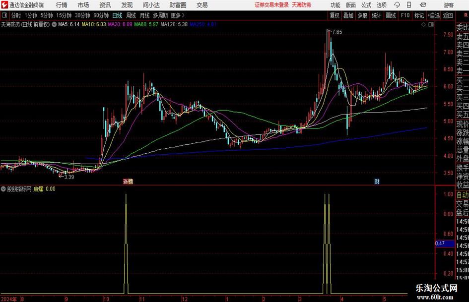Click the 2024年 date label on time axis
This screenshot has height=302, width=469.
(8, 299)
